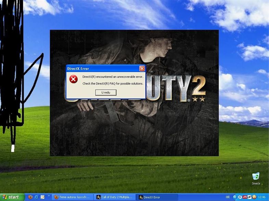Open the HR language bar indicator

click(x=228, y=197)
